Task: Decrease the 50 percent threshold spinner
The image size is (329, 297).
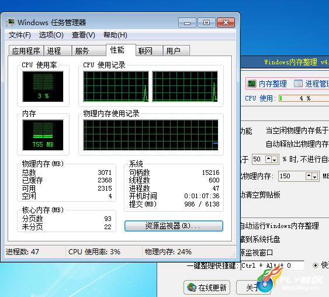Action: (x=275, y=160)
